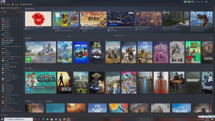Open the sort by dropdown for all games

click(x=49, y=101)
